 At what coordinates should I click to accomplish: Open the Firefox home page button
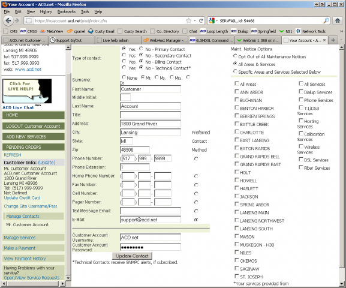click(x=338, y=21)
